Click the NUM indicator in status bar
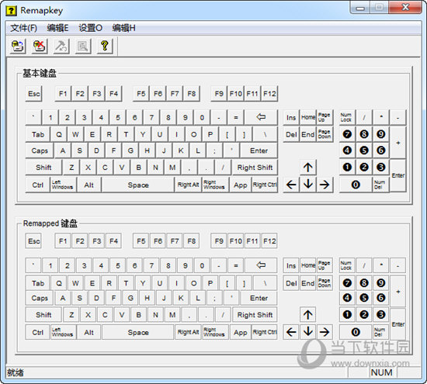This screenshot has height=384, width=427. [381, 372]
